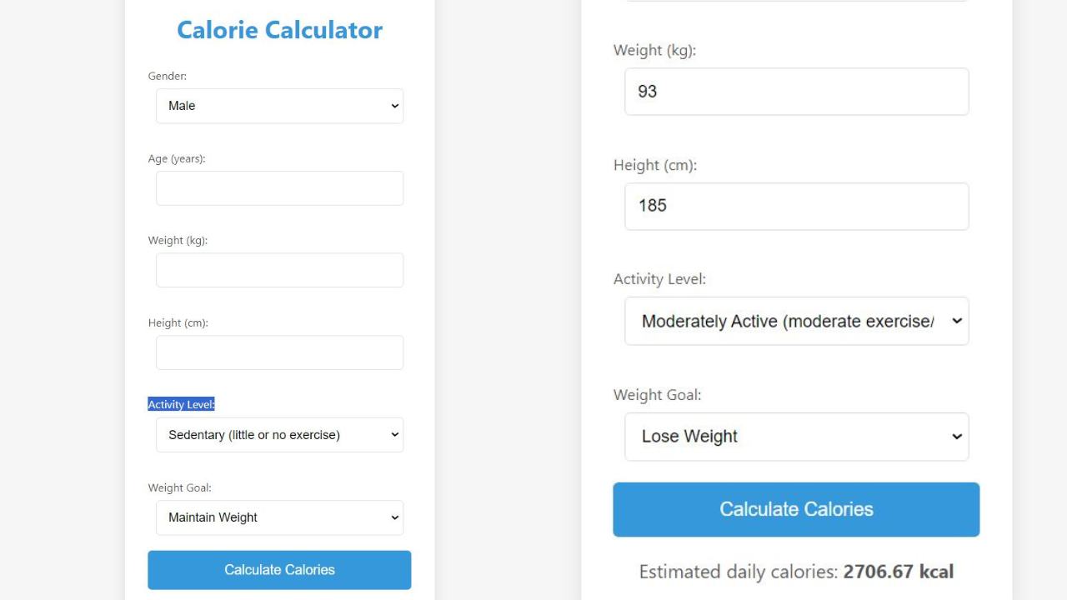The height and width of the screenshot is (600, 1067).
Task: Open the Moderately Active dropdown
Action: [x=796, y=321]
